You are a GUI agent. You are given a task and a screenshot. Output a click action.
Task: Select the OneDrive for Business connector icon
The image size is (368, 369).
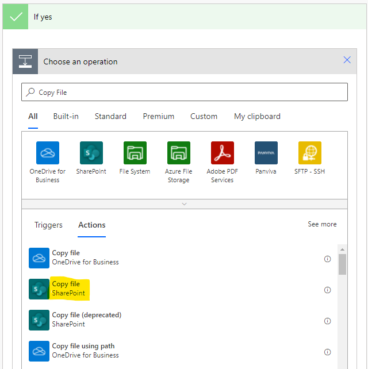[48, 153]
